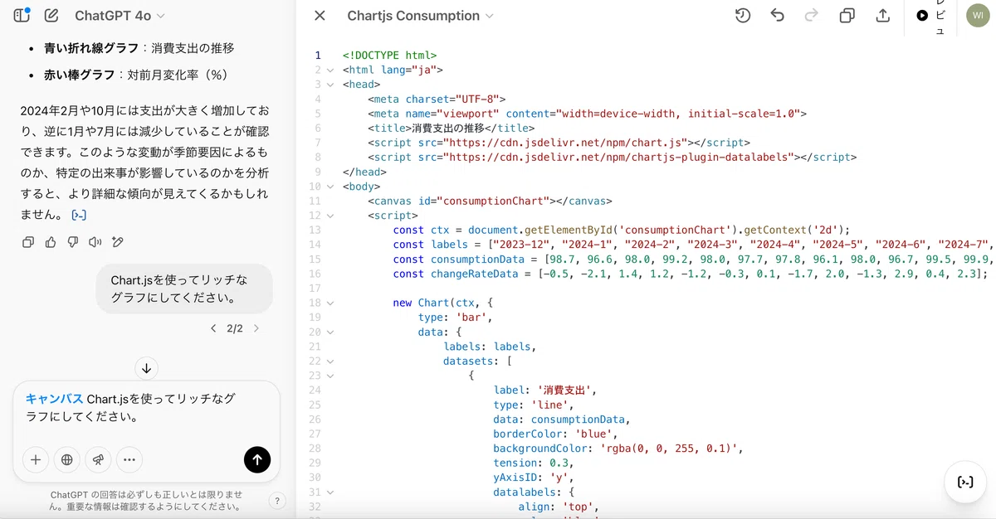Attach a file with plus button

36,459
